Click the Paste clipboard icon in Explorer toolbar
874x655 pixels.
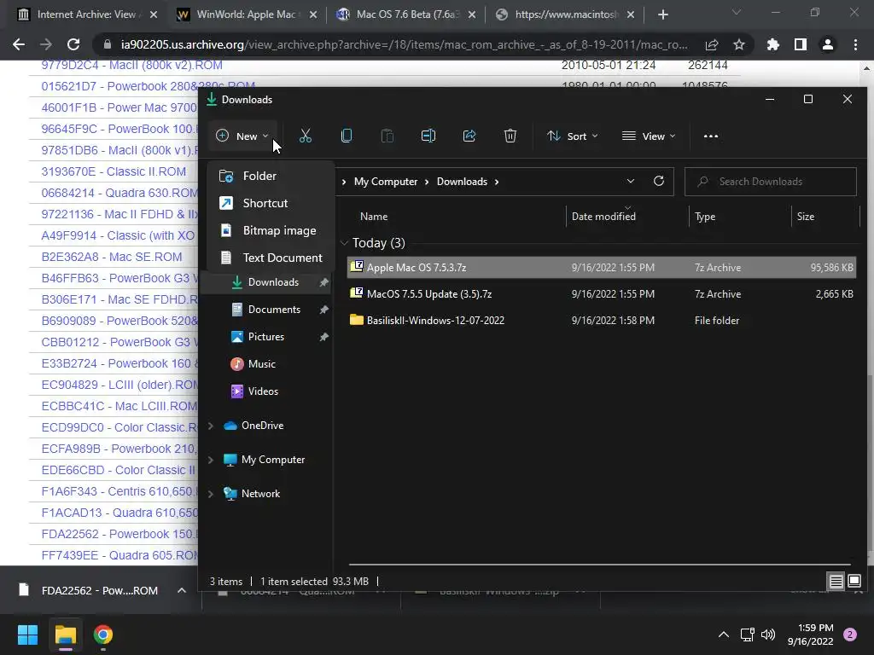click(387, 136)
